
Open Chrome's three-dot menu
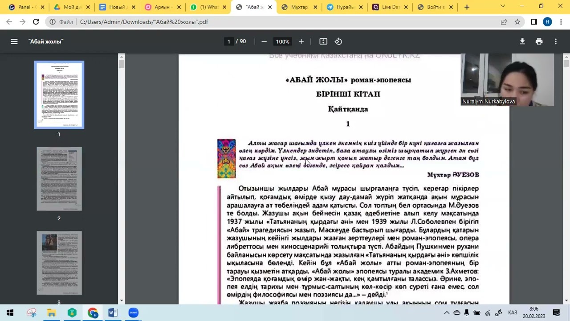(x=560, y=21)
